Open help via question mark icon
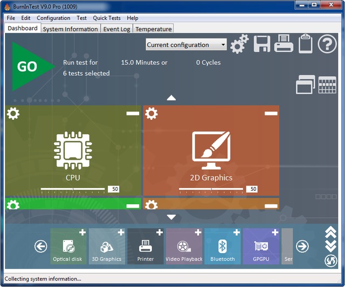 pyautogui.click(x=327, y=44)
